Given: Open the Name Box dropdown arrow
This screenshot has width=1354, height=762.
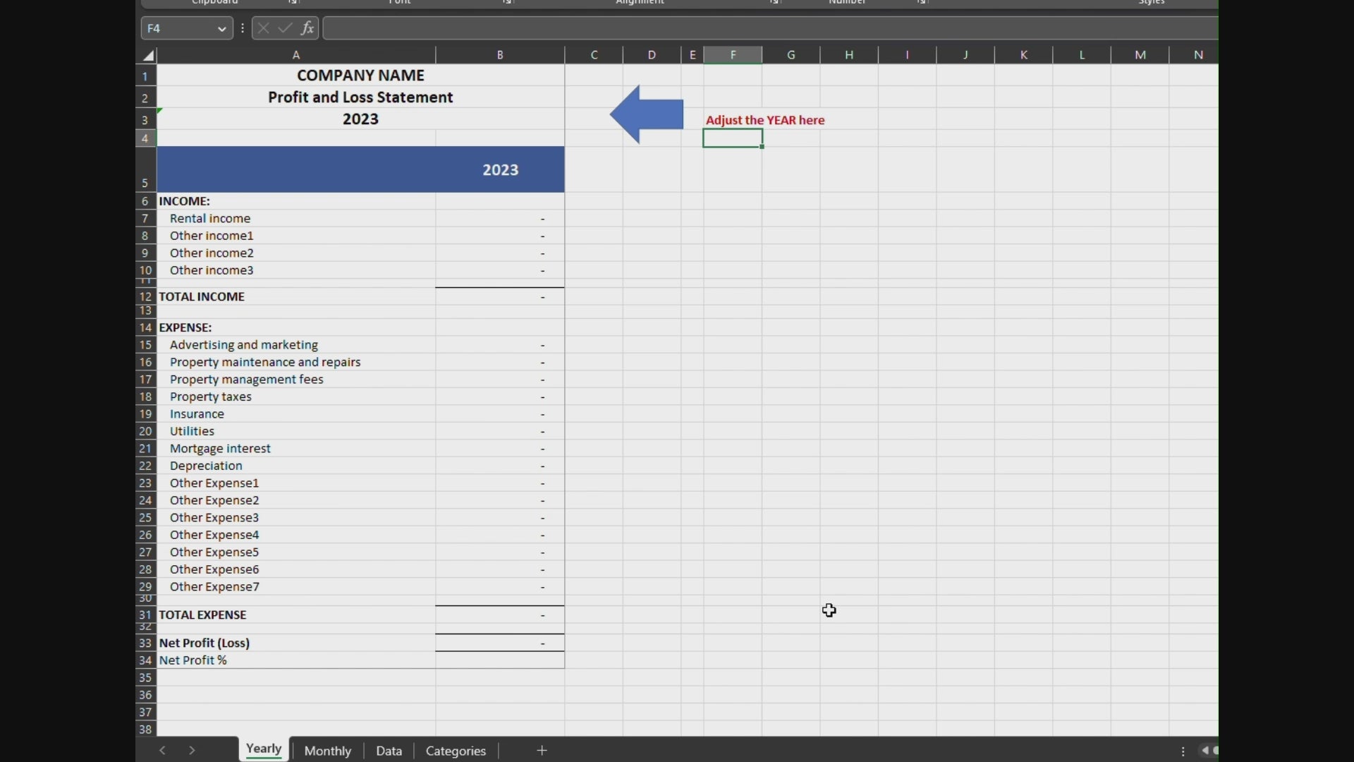Looking at the screenshot, I should (x=221, y=29).
